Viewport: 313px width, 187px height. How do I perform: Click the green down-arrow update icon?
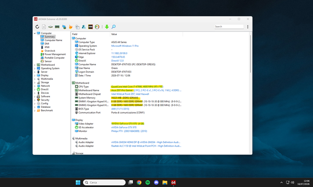(x=107, y=27)
